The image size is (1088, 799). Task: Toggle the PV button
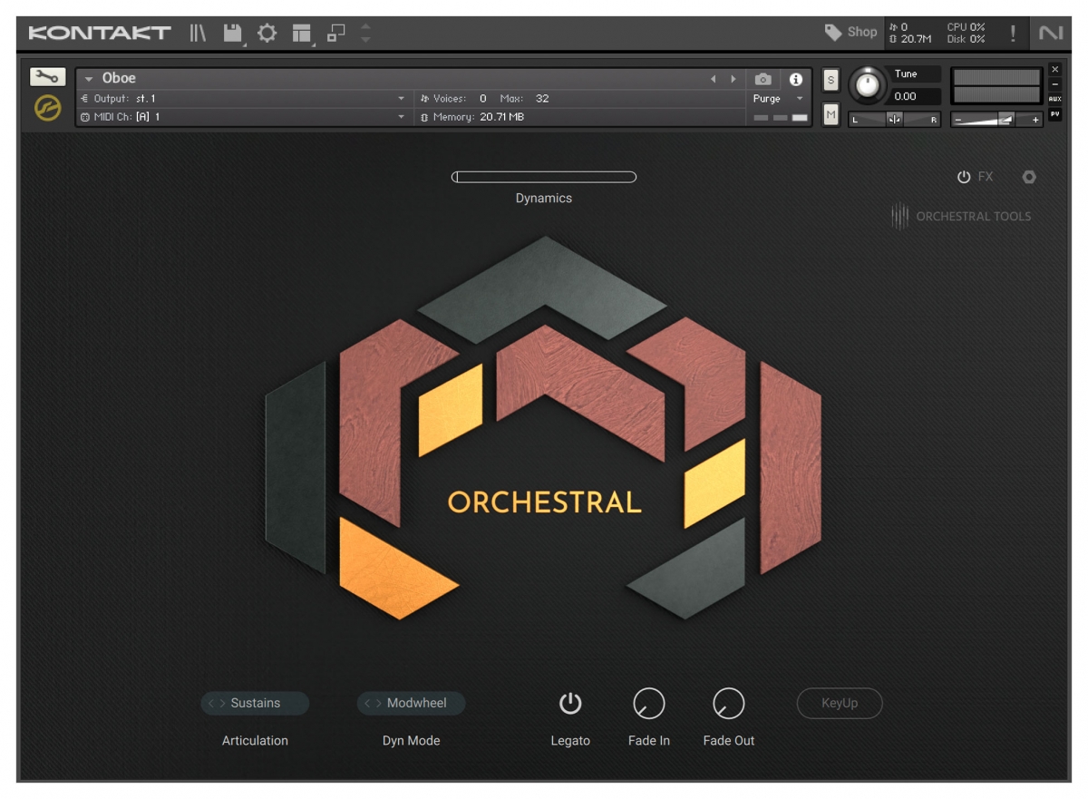point(1054,114)
